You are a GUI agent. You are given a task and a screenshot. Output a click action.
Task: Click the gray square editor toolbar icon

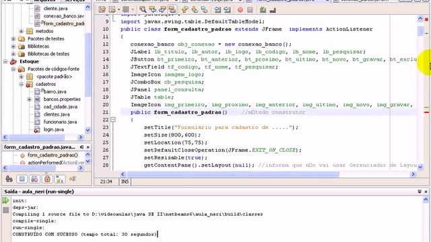pos(126,9)
